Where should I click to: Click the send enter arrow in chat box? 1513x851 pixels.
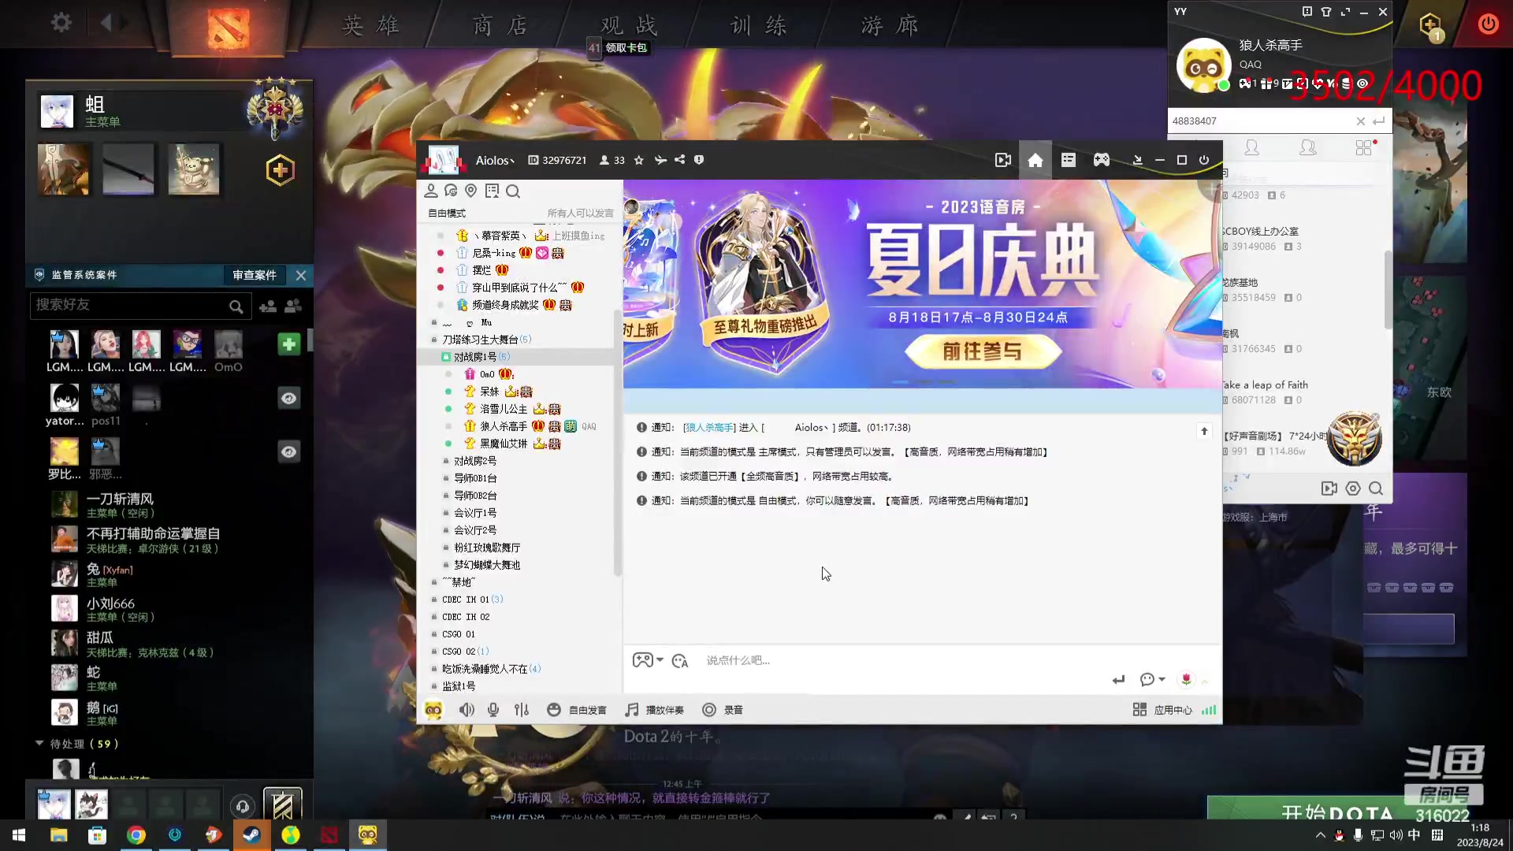(x=1118, y=679)
